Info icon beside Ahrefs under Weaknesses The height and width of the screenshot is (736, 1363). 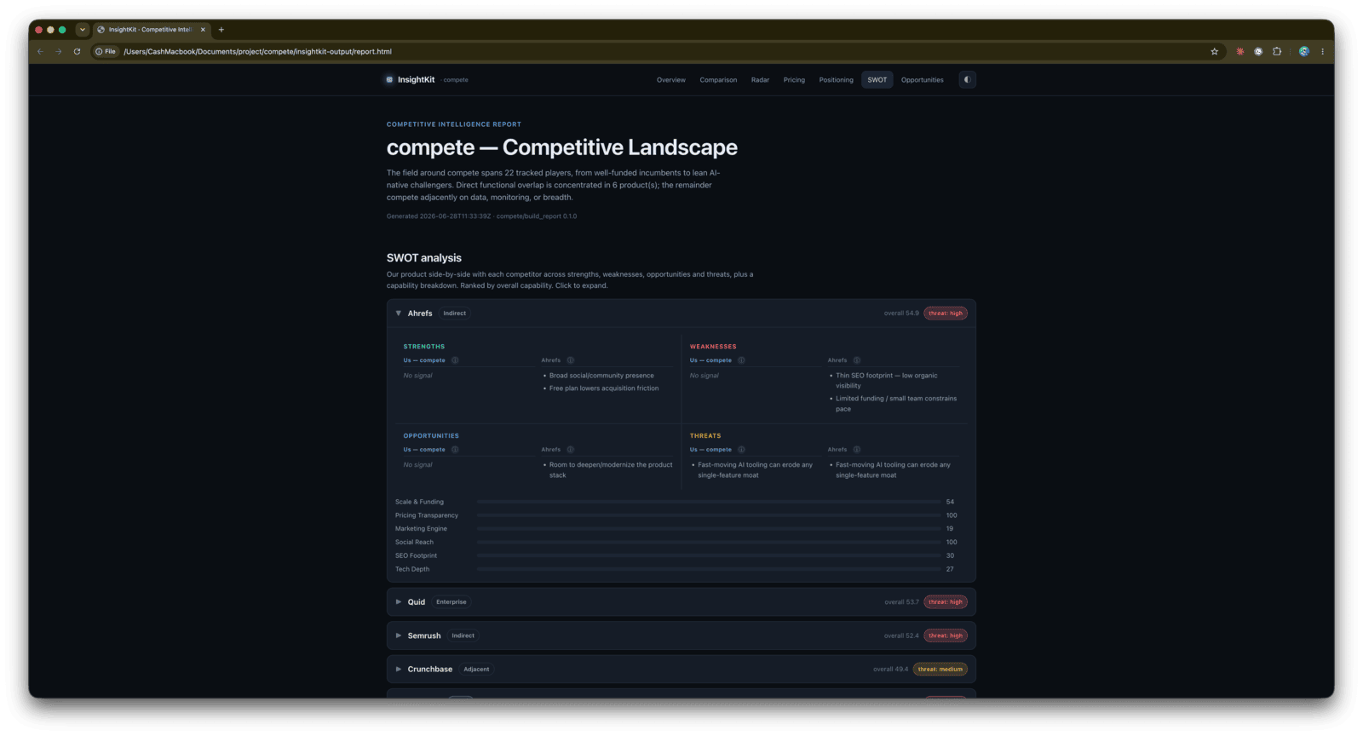tap(857, 360)
